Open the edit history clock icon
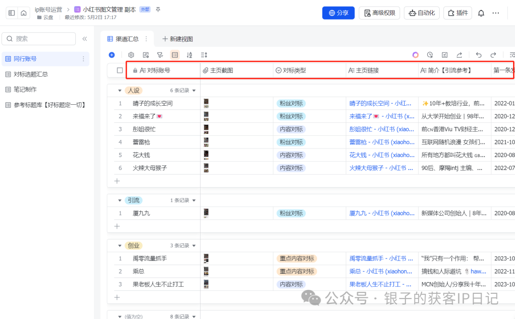This screenshot has width=515, height=319. [x=430, y=55]
